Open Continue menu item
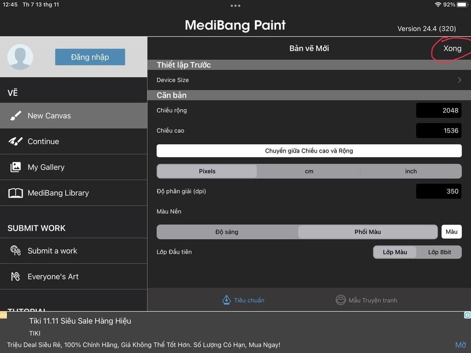The width and height of the screenshot is (471, 353). coord(74,142)
